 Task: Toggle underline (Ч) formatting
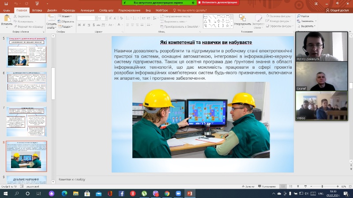coord(89,25)
